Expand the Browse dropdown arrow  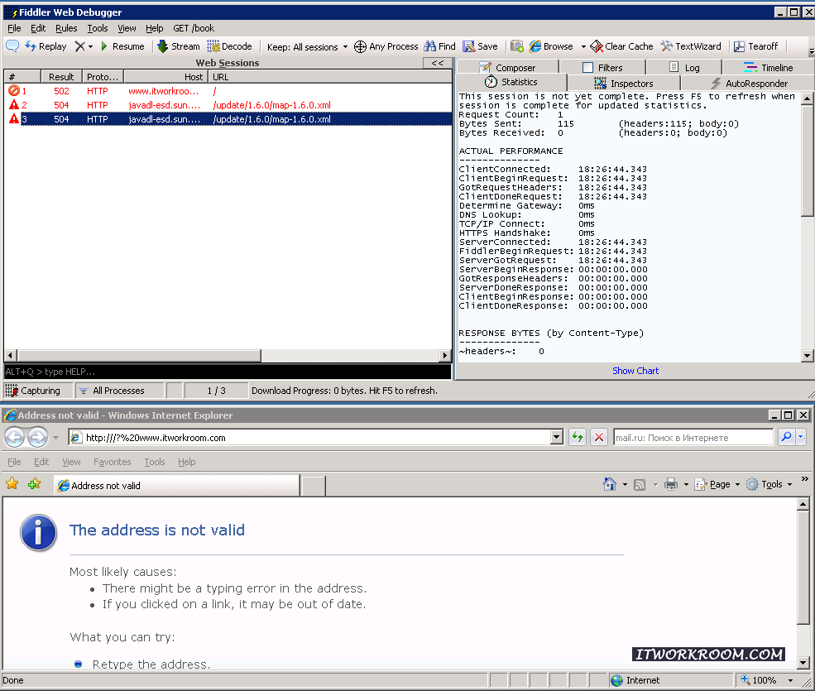coord(583,47)
